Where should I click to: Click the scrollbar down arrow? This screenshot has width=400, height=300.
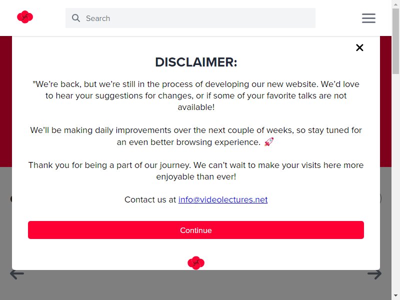tap(396, 296)
